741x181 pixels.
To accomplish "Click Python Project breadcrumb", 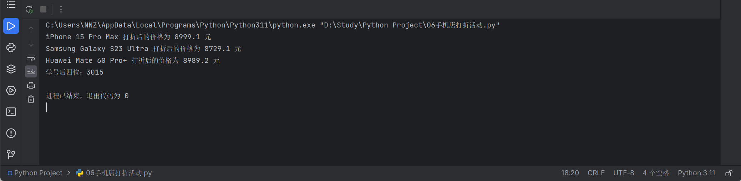I will click(38, 173).
